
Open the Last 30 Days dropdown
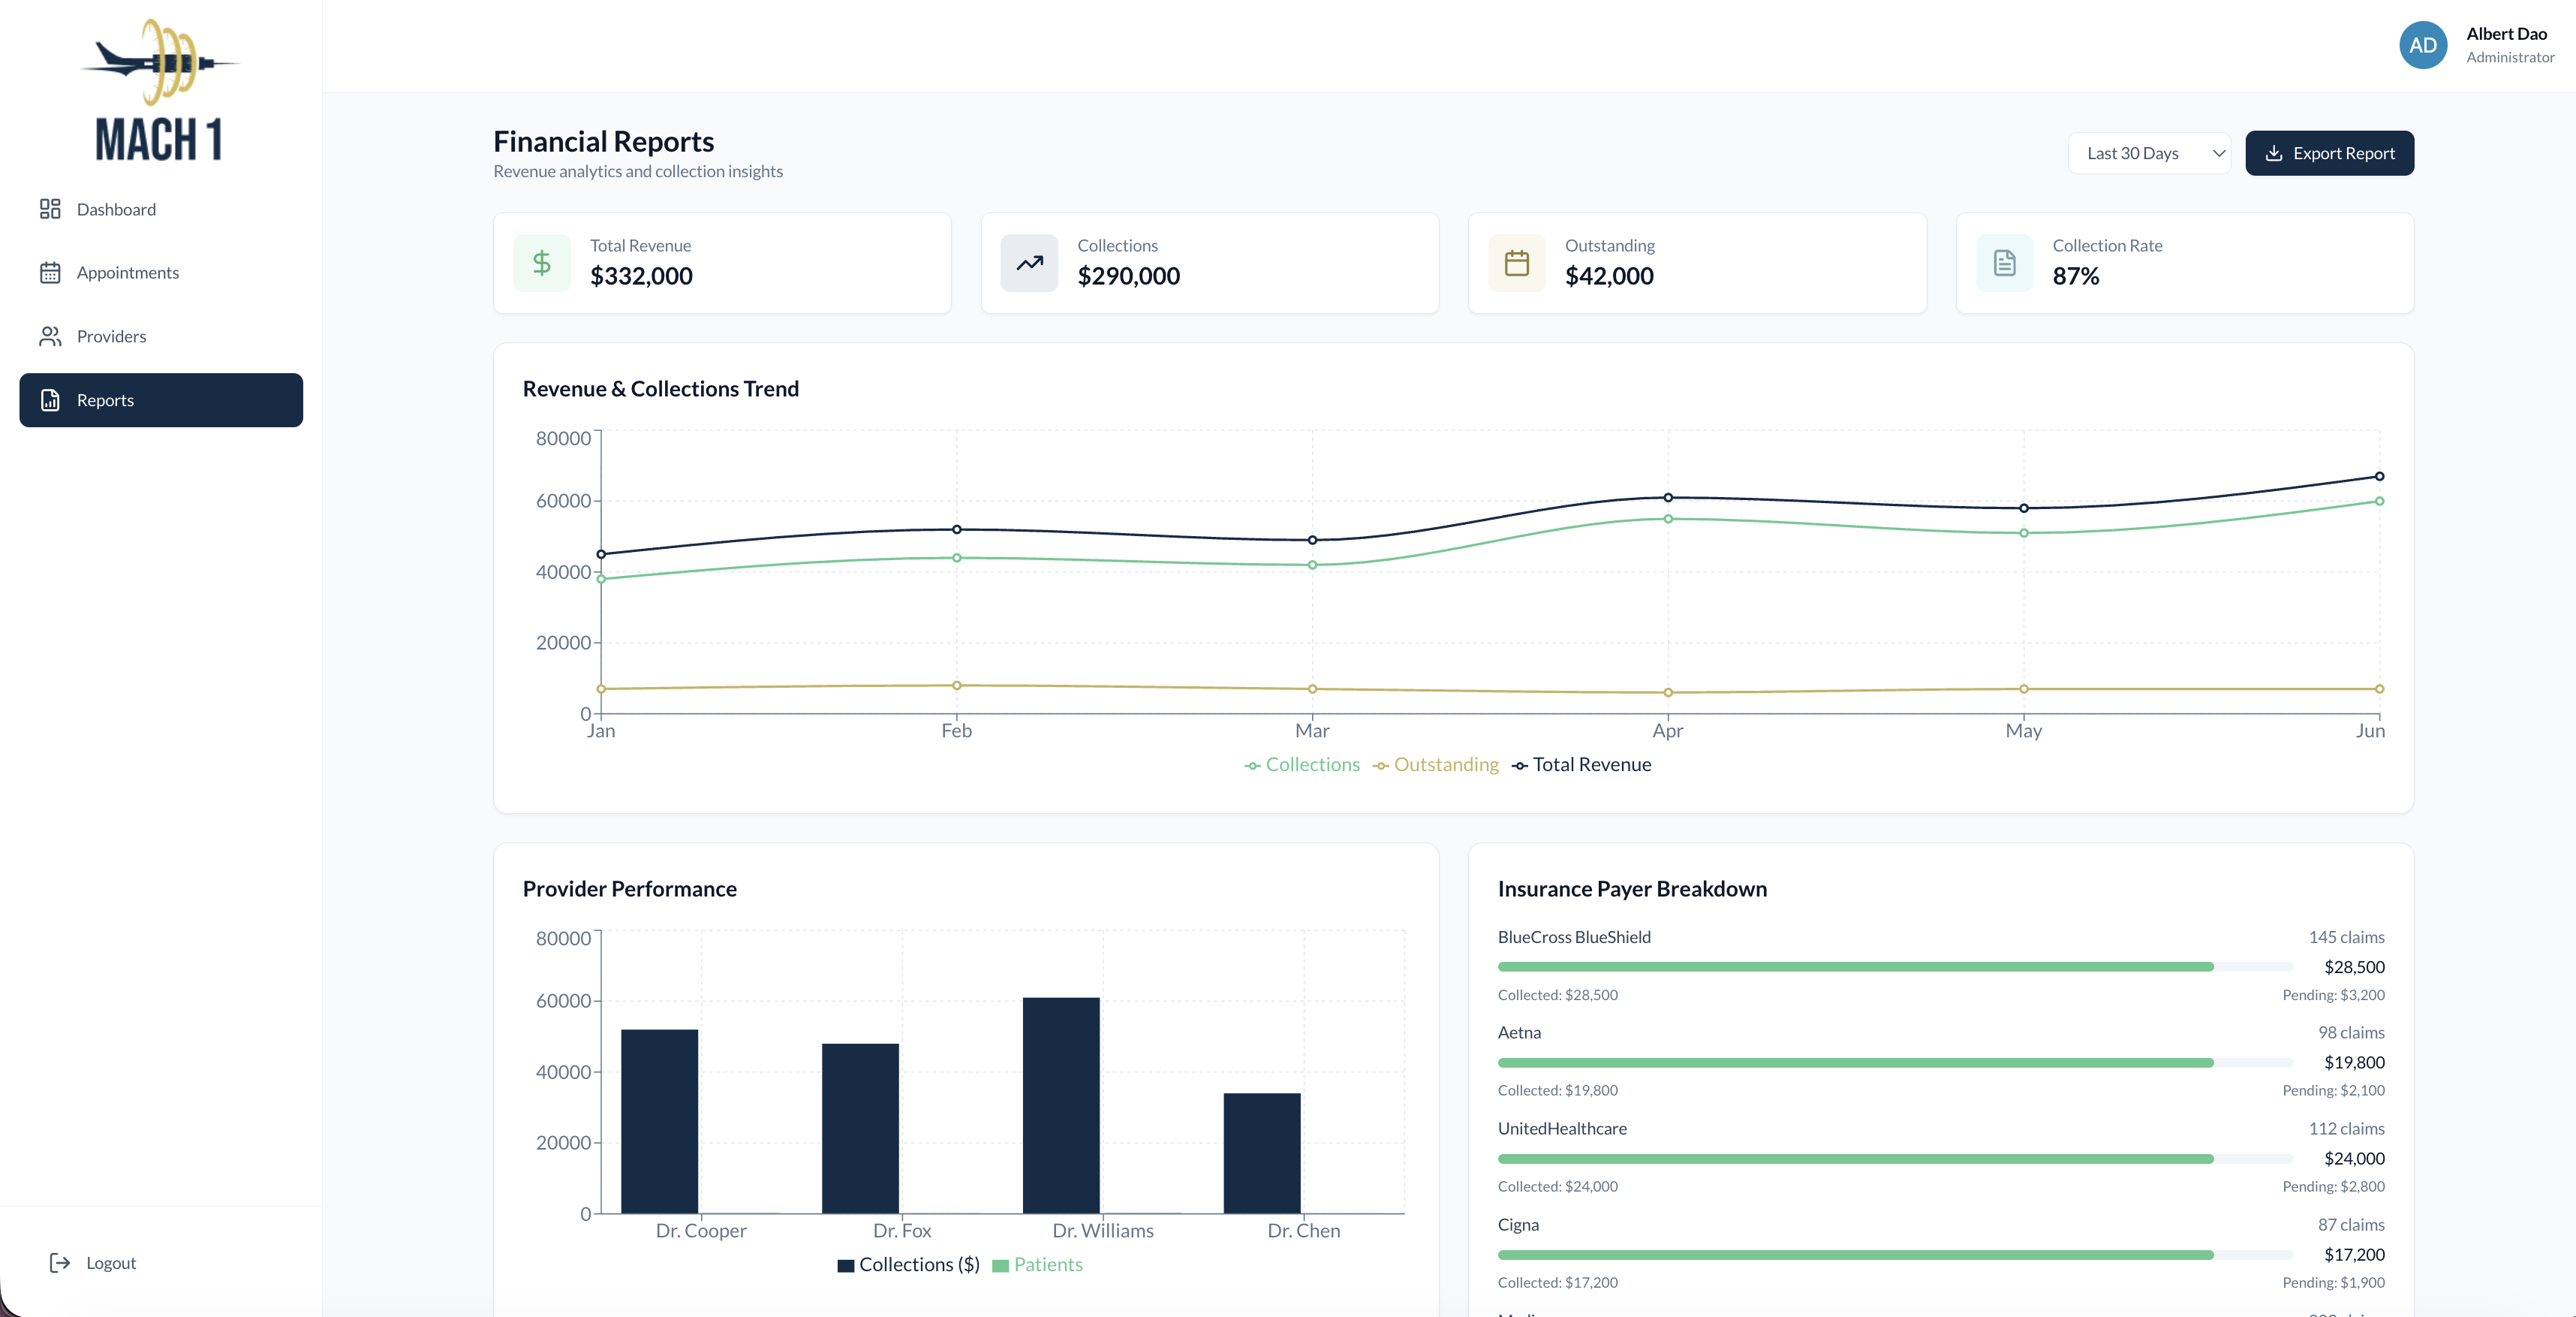2149,153
